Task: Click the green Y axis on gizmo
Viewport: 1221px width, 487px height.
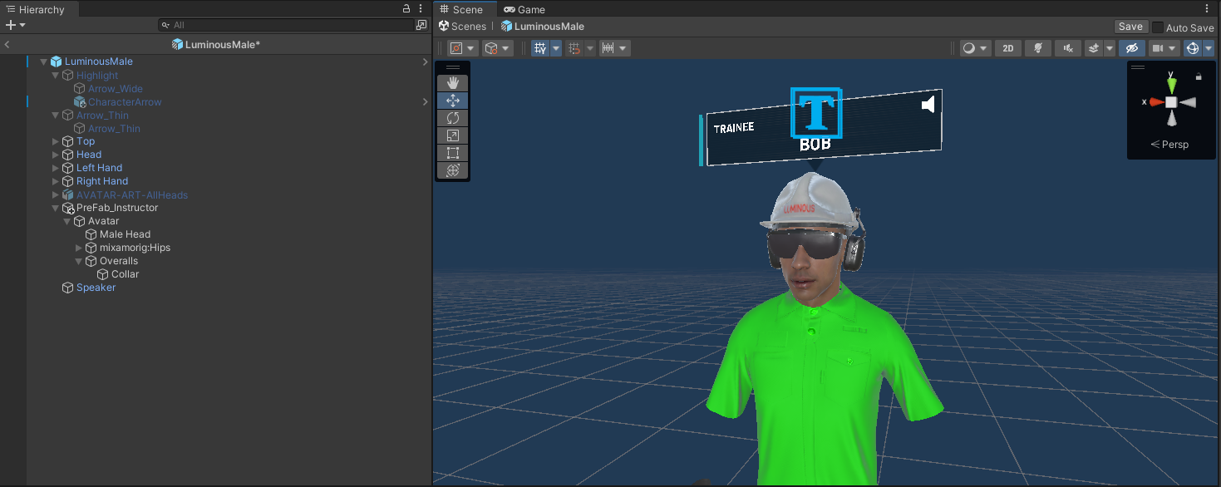Action: [1171, 83]
